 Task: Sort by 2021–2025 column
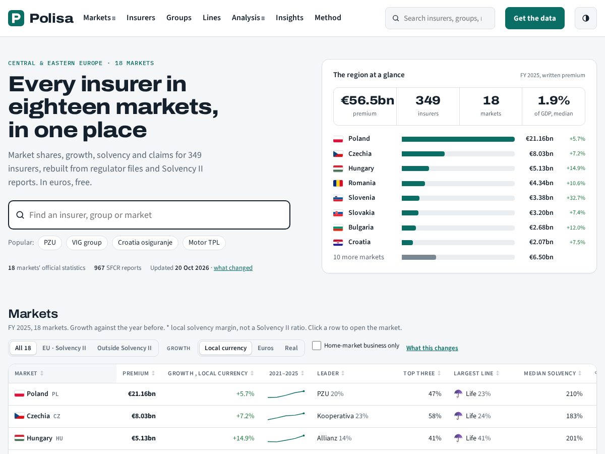287,374
